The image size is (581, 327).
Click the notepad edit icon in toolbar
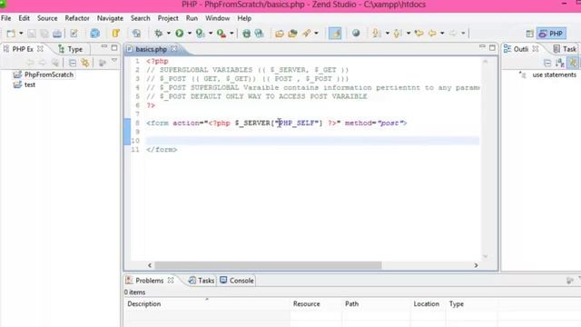click(x=74, y=34)
